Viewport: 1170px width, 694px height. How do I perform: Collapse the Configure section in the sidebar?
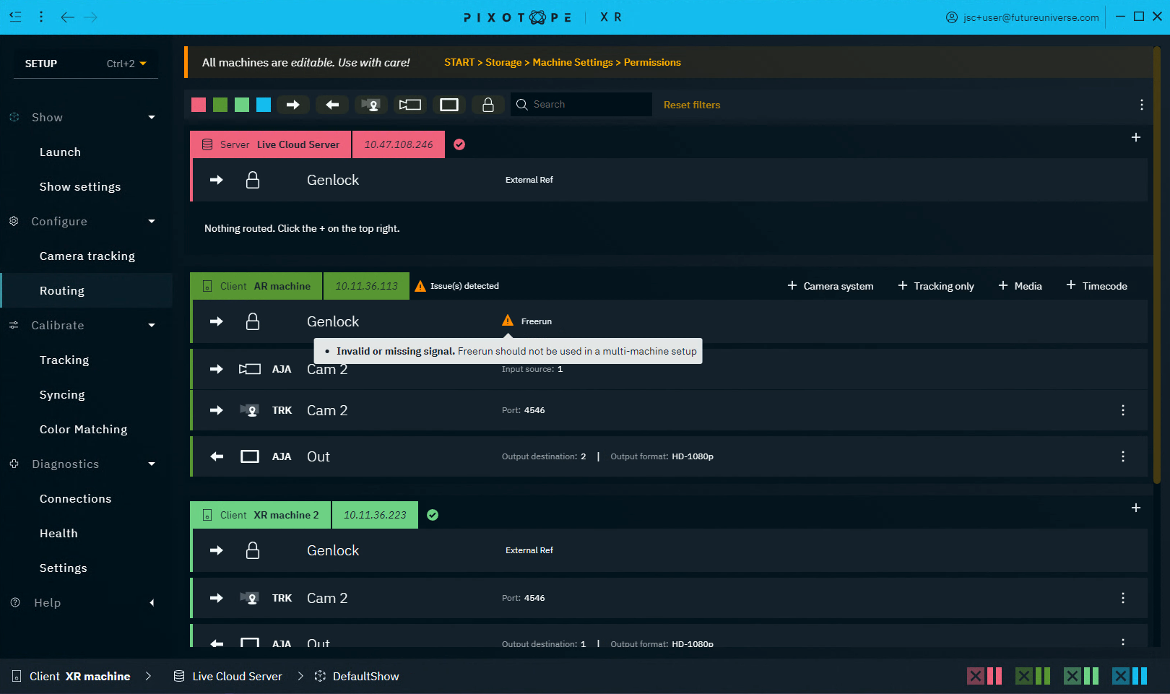152,221
